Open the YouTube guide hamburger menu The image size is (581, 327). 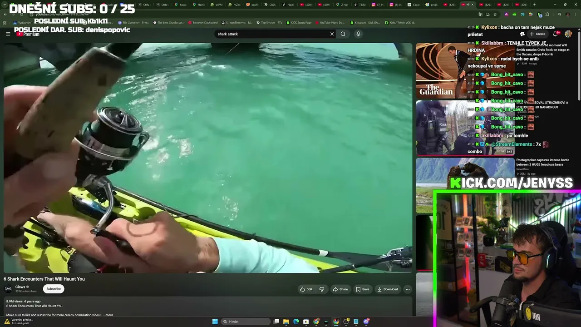[8, 34]
